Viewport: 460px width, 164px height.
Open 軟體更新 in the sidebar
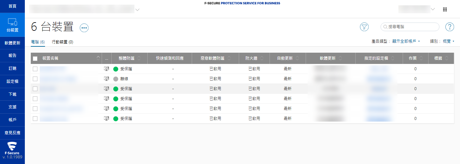click(12, 43)
